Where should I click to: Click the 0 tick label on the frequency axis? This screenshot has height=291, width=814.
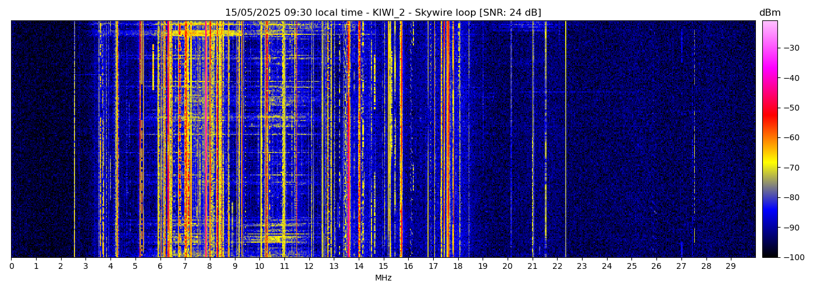pos(11,267)
